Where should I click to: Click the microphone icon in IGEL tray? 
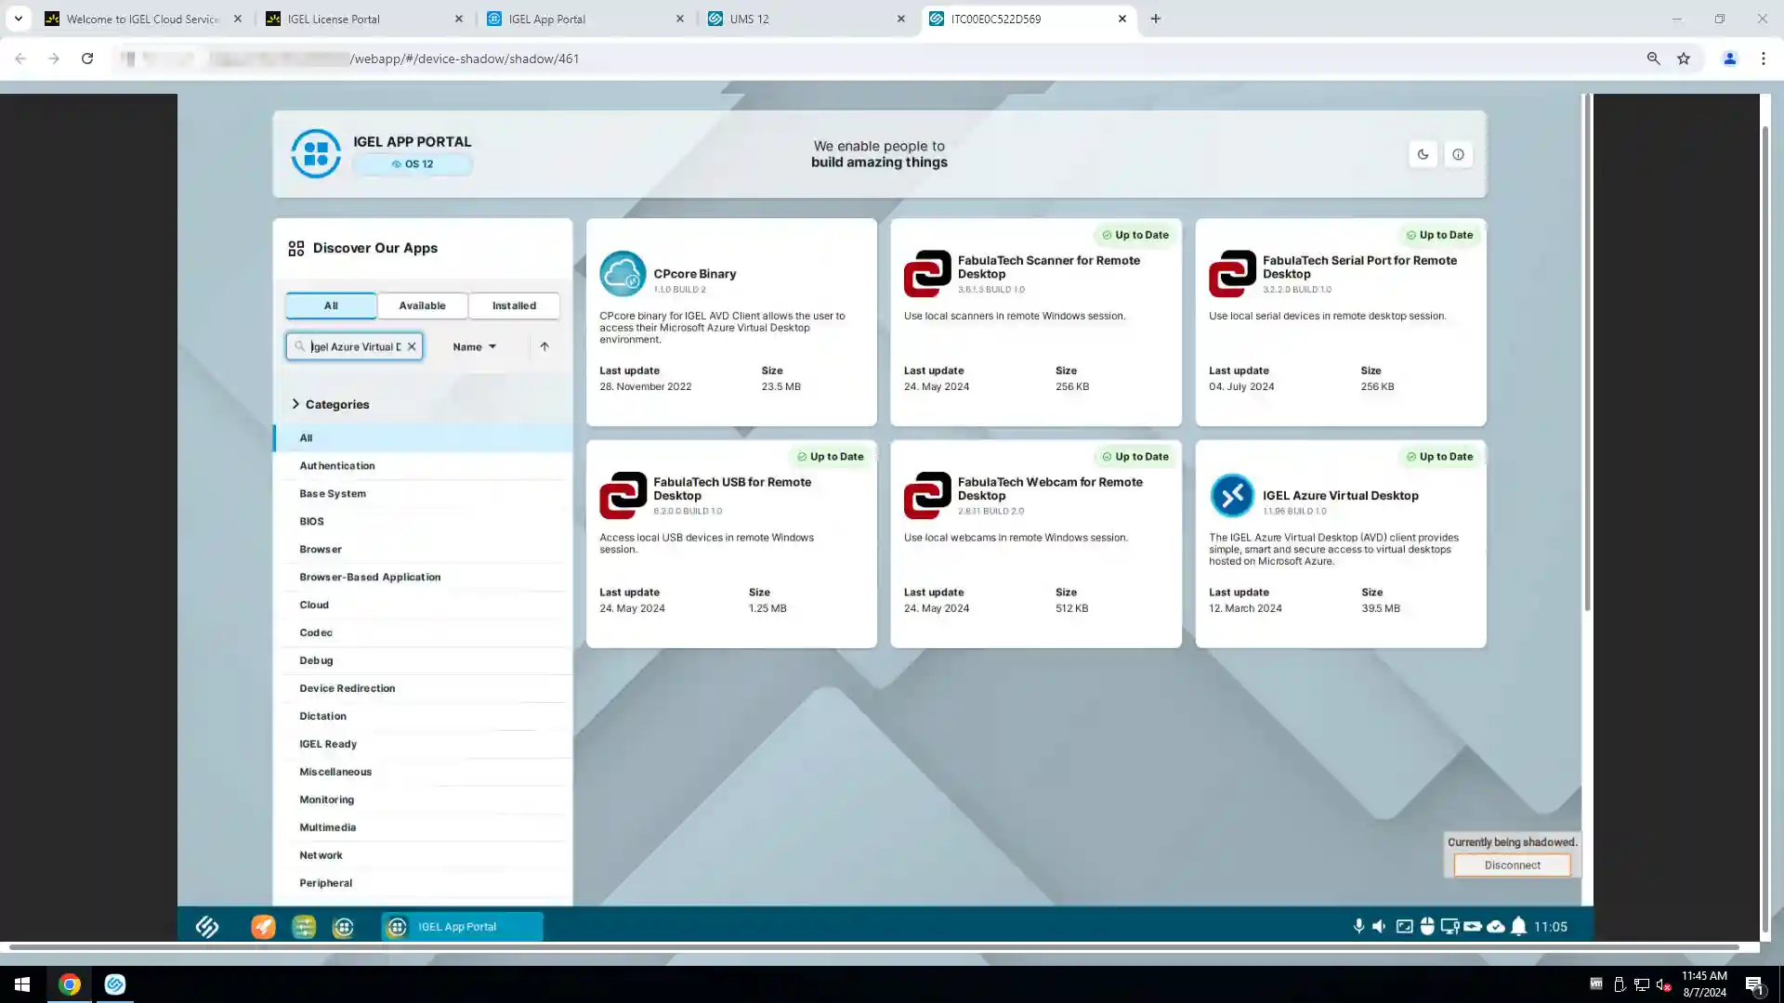pos(1358,927)
